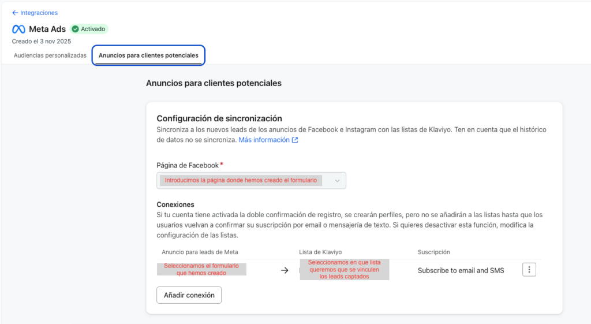Click the Lista de Klaviyo column header

(320, 252)
